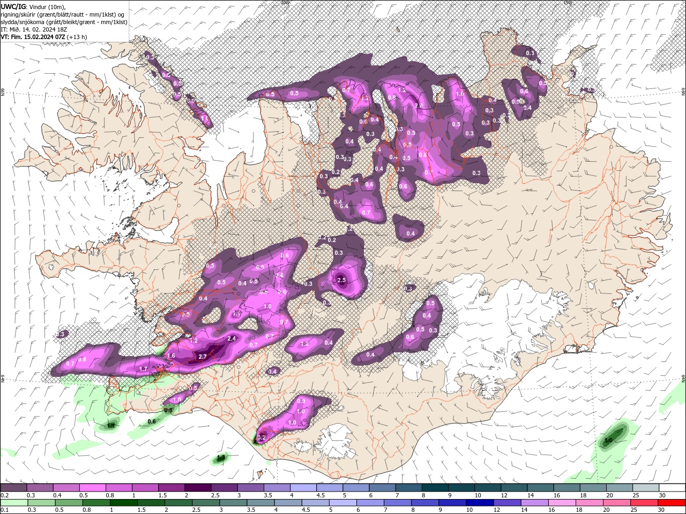Viewport: 686px width, 514px height.
Task: Select the dark teal snow swatch between 8 and 9
Action: (x=435, y=488)
